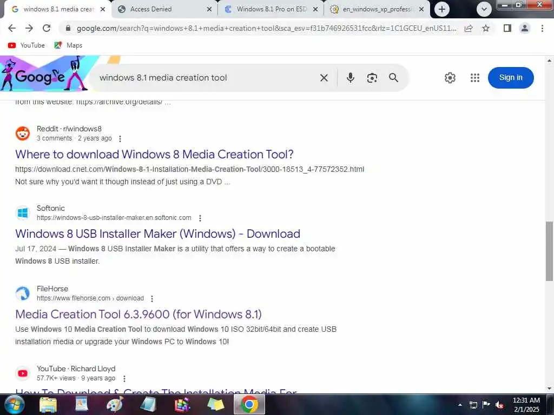The width and height of the screenshot is (554, 415).
Task: Show hidden system tray icons
Action: click(460, 405)
